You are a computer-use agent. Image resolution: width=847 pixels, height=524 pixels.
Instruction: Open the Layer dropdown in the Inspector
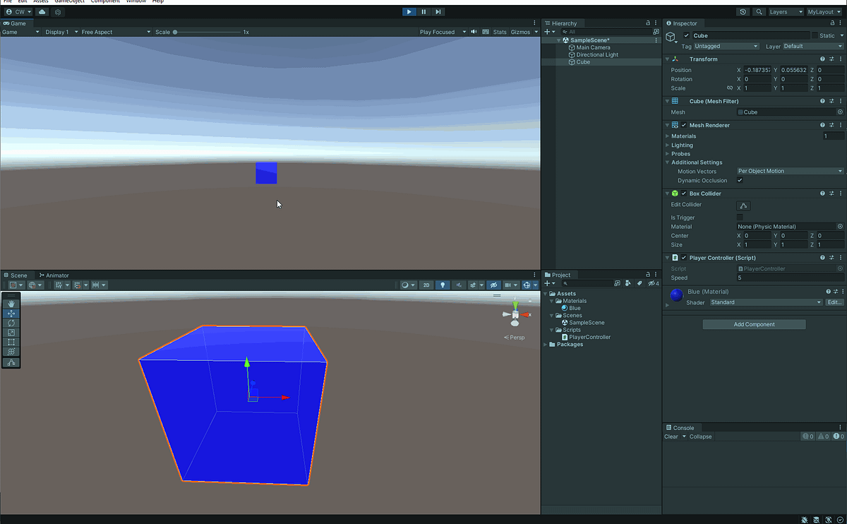[812, 45]
